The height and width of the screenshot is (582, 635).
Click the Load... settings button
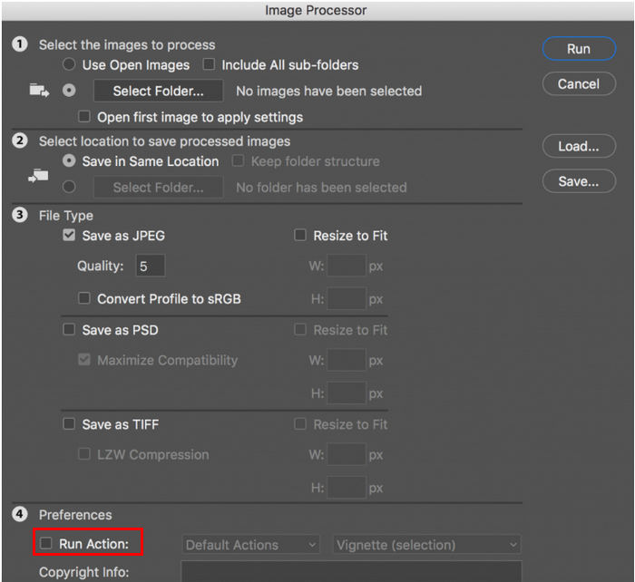pos(579,146)
